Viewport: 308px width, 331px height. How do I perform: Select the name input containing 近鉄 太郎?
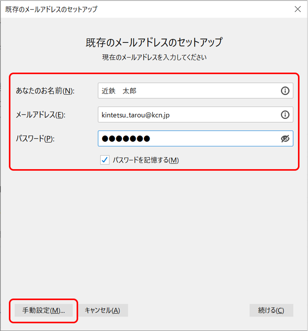click(x=180, y=91)
